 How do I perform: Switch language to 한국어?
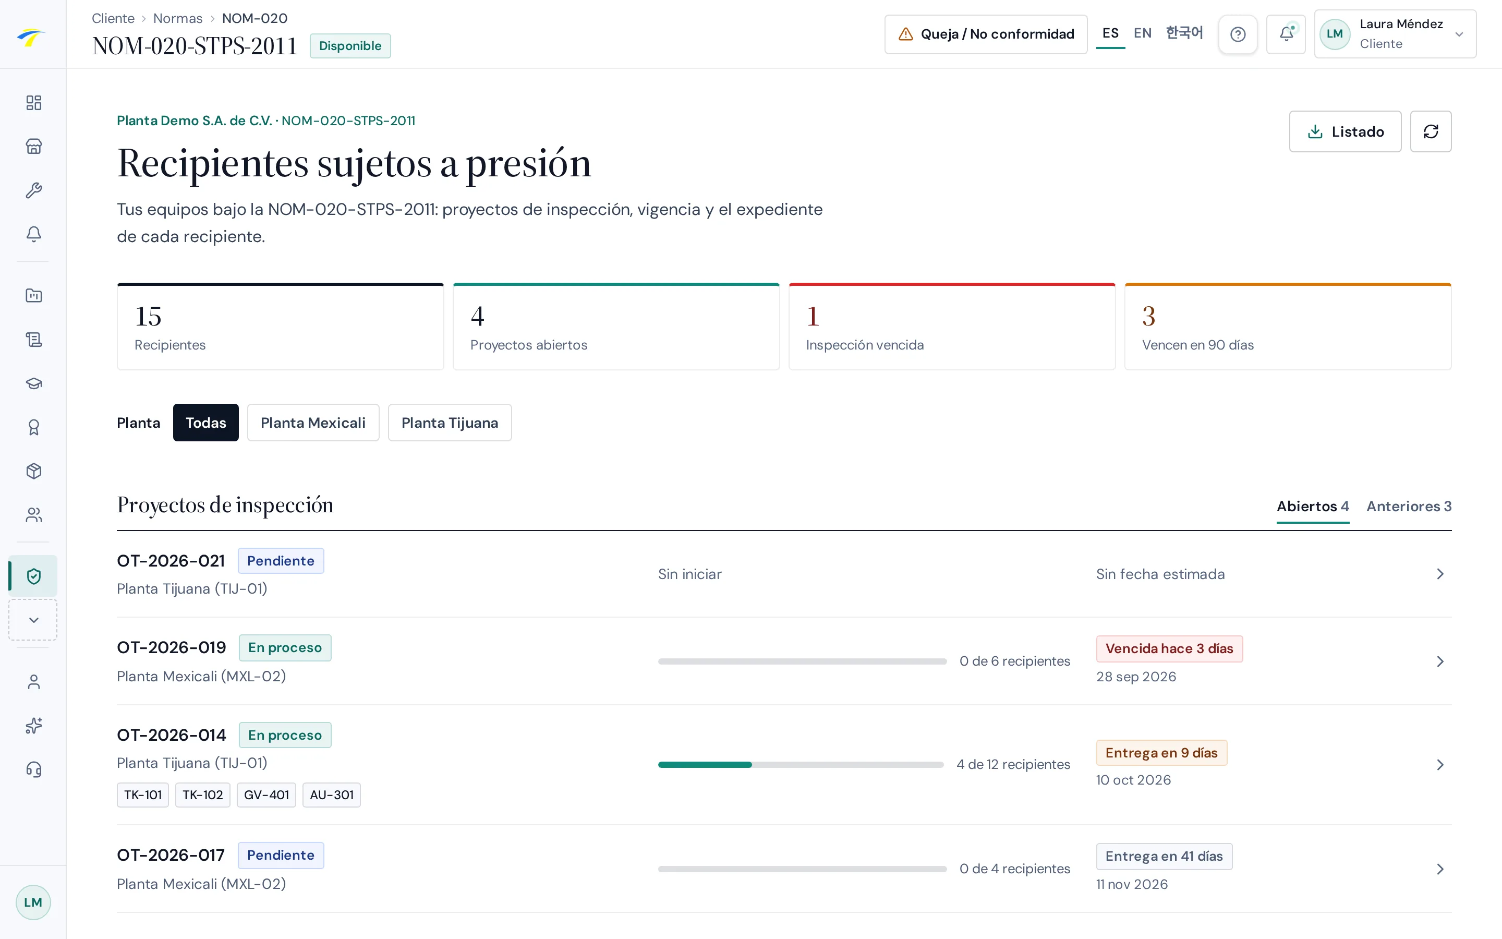pyautogui.click(x=1184, y=33)
